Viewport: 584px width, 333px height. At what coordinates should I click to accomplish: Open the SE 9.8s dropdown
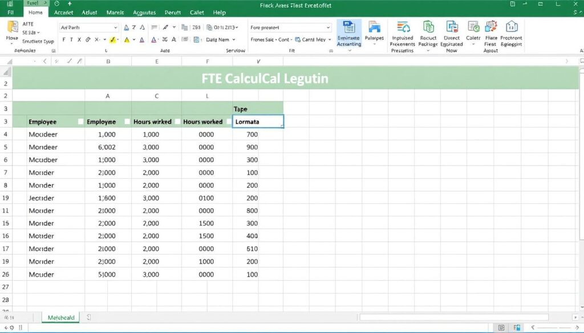tap(31, 32)
